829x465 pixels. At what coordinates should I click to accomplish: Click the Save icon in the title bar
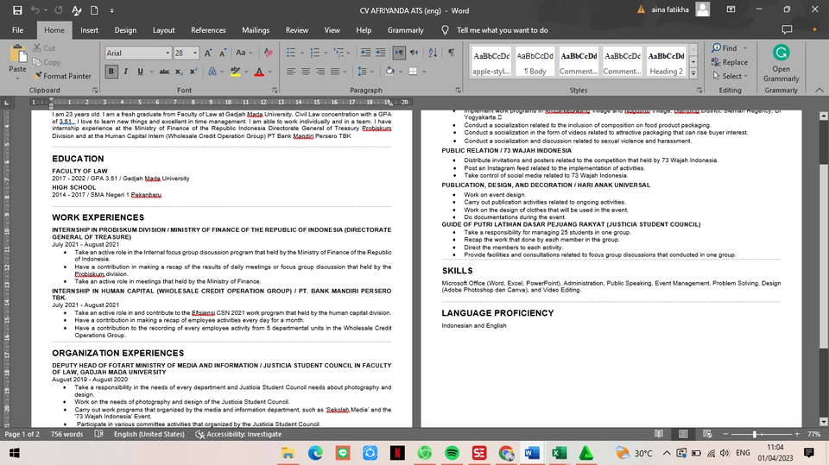(17, 10)
